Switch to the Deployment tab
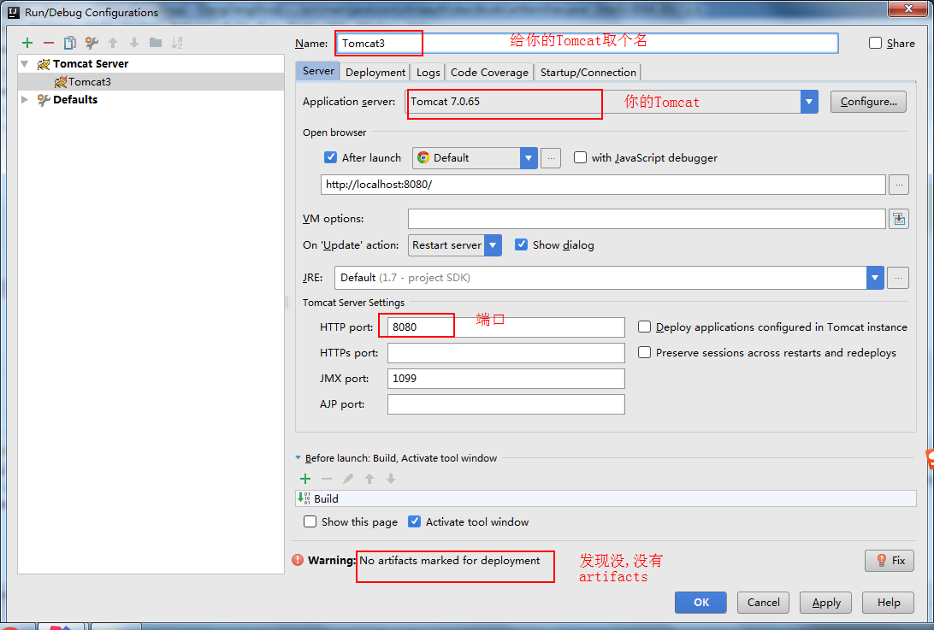This screenshot has width=934, height=630. coord(375,72)
